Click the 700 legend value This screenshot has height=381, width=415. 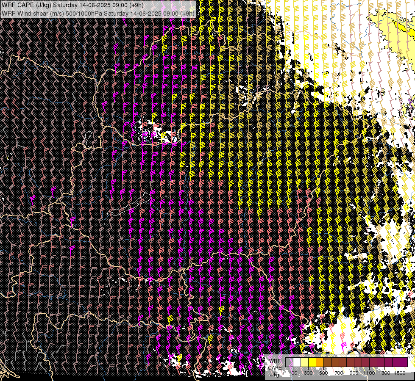[x=339, y=373]
